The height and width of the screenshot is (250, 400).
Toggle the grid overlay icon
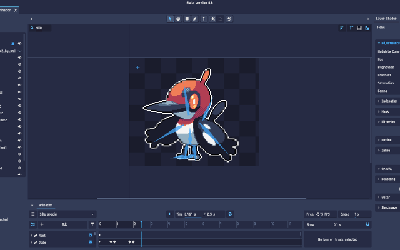click(x=359, y=27)
